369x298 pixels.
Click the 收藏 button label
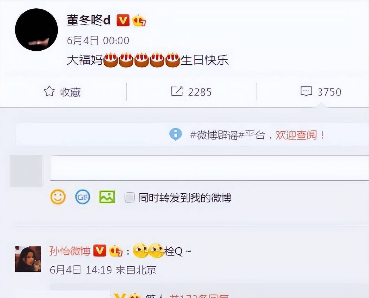coord(70,92)
